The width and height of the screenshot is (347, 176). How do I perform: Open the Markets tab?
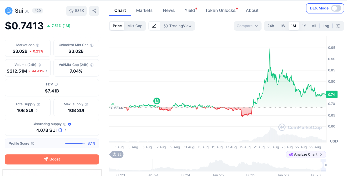tap(144, 10)
